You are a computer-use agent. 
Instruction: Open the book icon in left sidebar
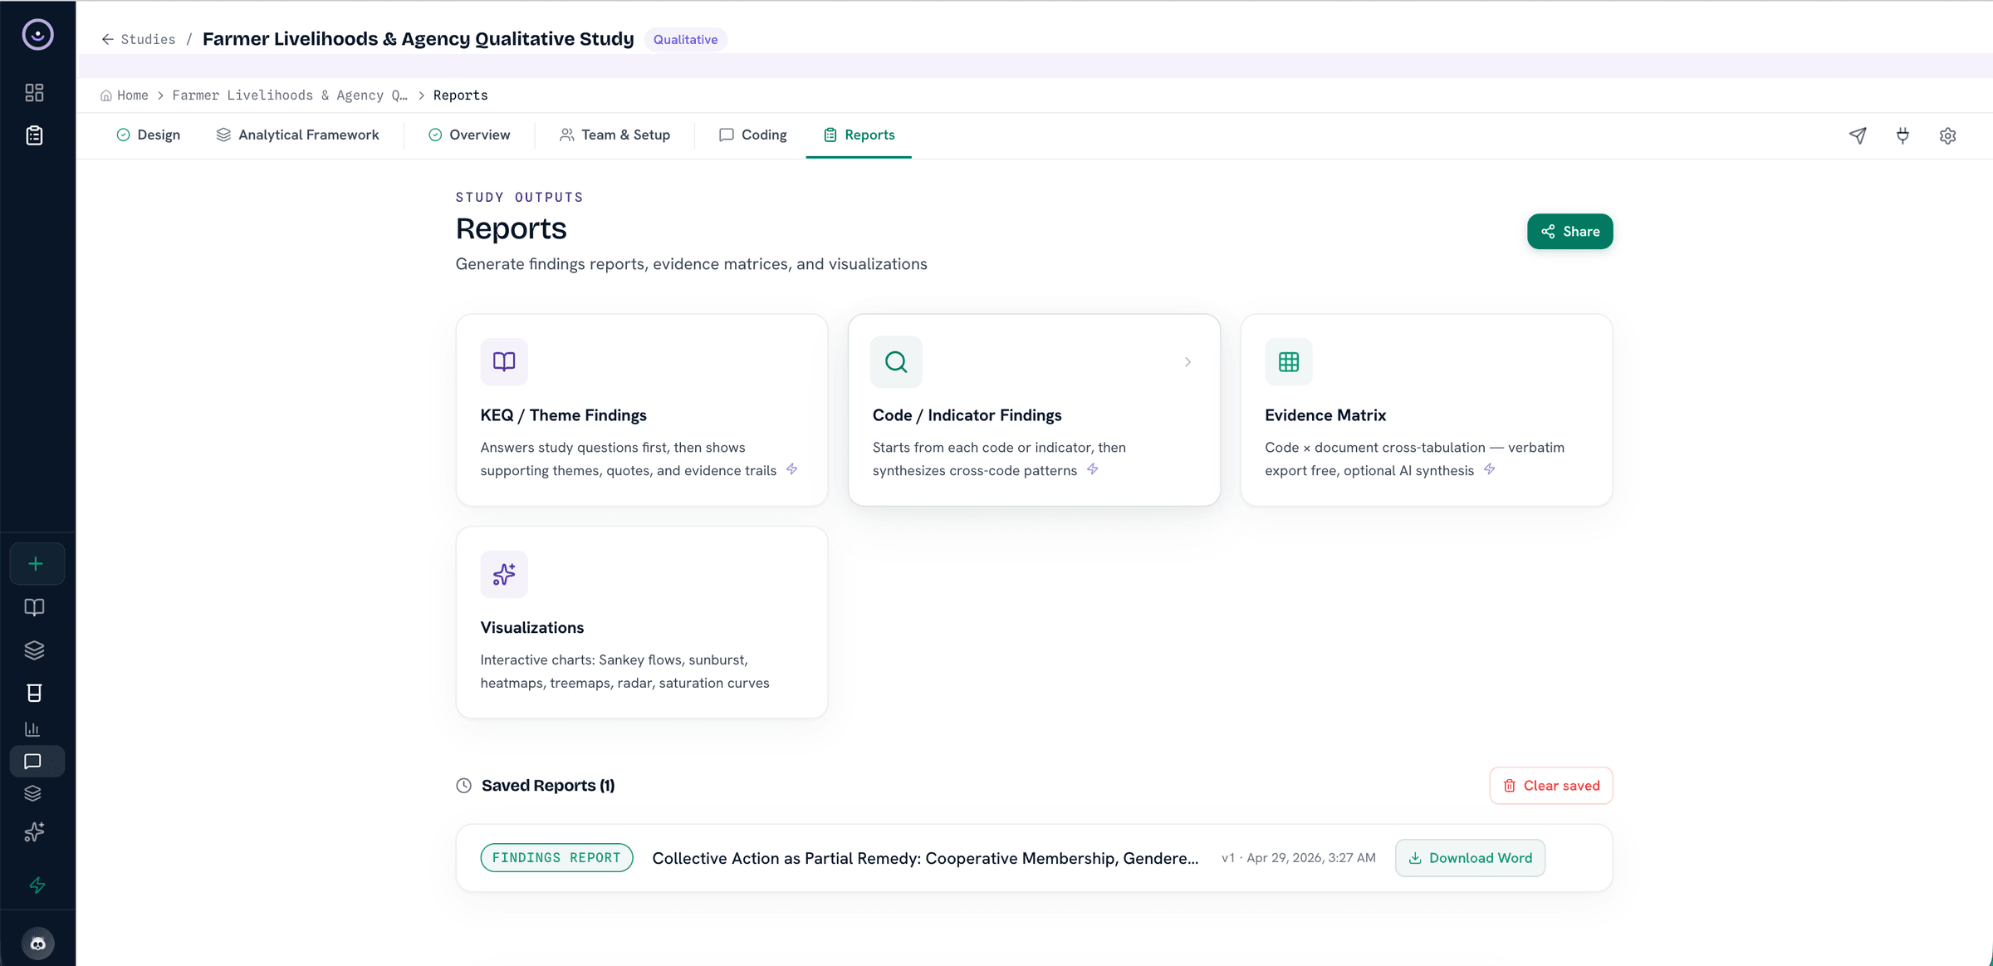tap(34, 607)
